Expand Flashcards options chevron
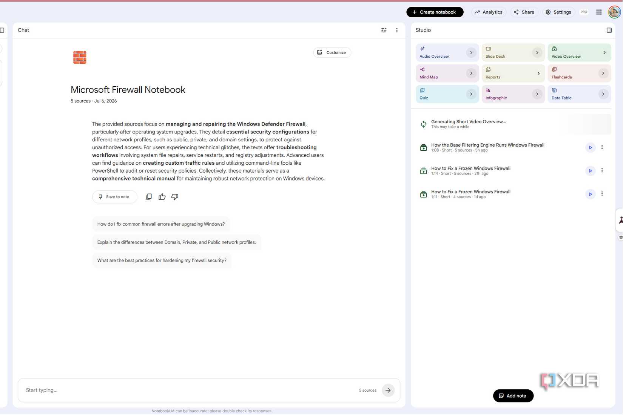This screenshot has width=623, height=415. click(603, 74)
